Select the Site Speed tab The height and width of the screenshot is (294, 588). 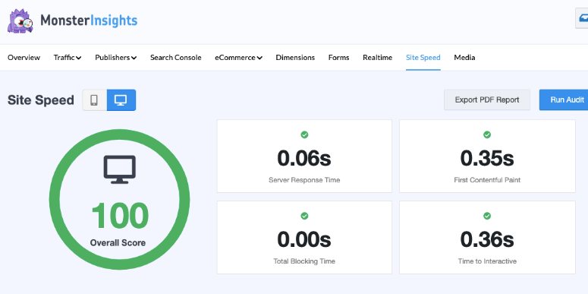(x=423, y=58)
